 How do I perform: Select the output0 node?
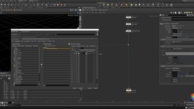click(129, 90)
